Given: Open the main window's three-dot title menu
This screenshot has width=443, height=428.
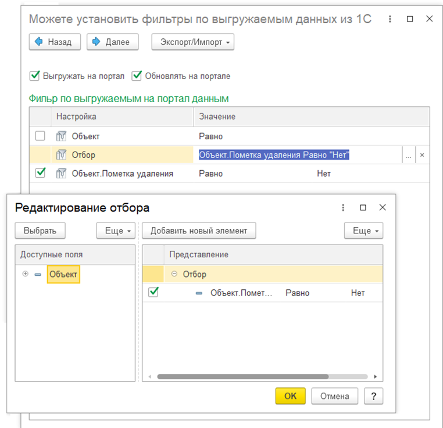Looking at the screenshot, I should pos(391,19).
